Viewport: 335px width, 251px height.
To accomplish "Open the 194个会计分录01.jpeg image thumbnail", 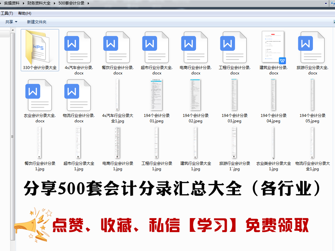I will pos(156,95).
